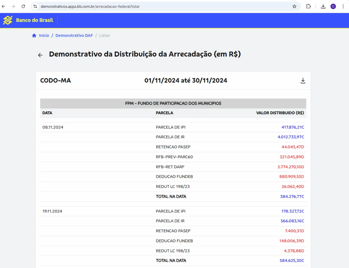Open the Chrome three-dot menu
This screenshot has width=349, height=268.
[343, 6]
